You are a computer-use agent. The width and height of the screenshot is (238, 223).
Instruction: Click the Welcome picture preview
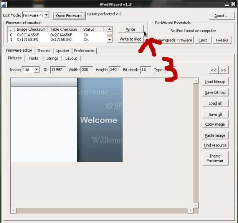point(67,120)
